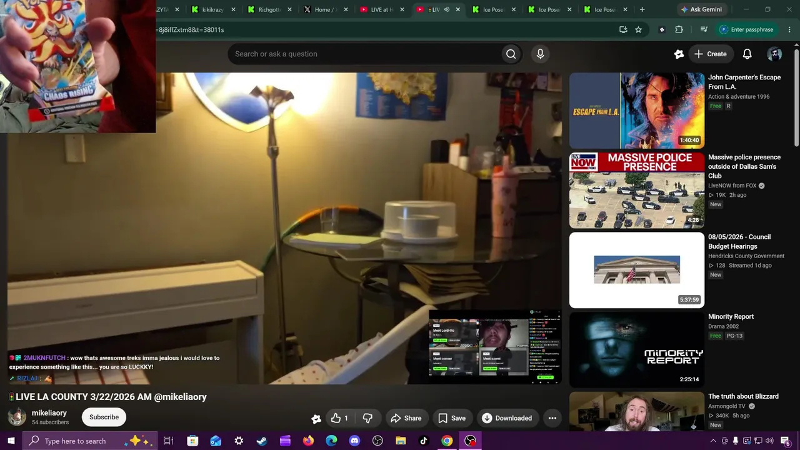Screen dimensions: 800x450
Task: Open Discord from the taskbar
Action: click(354, 441)
